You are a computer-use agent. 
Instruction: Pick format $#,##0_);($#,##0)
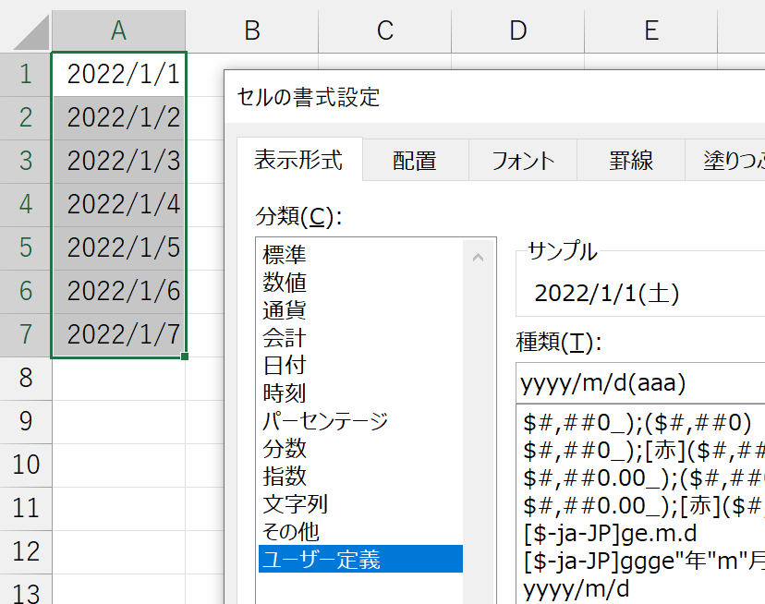coord(641,422)
